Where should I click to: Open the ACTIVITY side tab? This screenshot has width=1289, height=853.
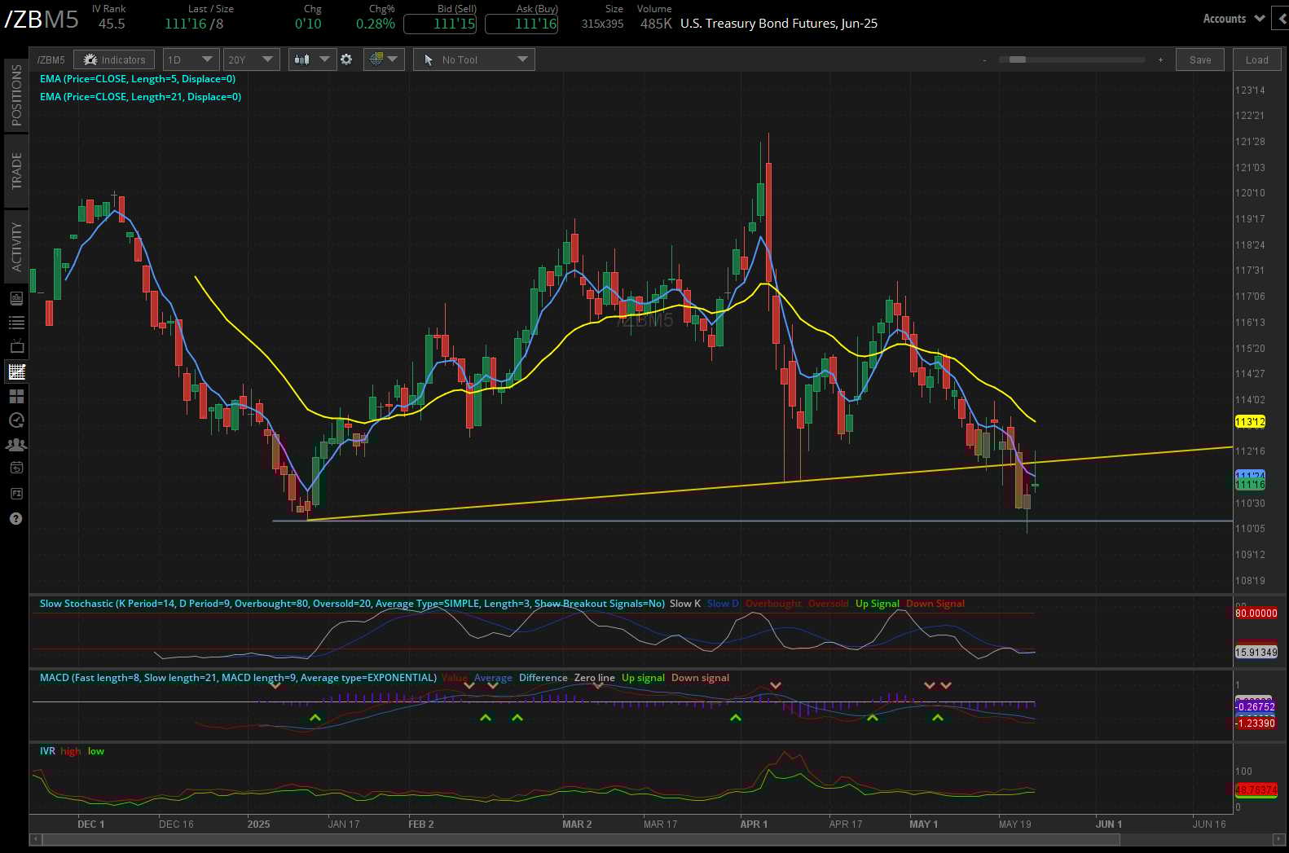point(15,246)
